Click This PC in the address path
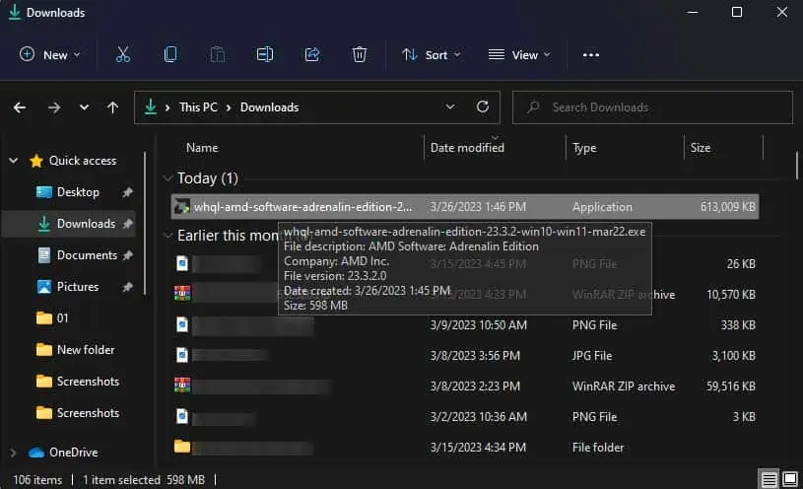Screen dimensions: 803x489 (198, 107)
